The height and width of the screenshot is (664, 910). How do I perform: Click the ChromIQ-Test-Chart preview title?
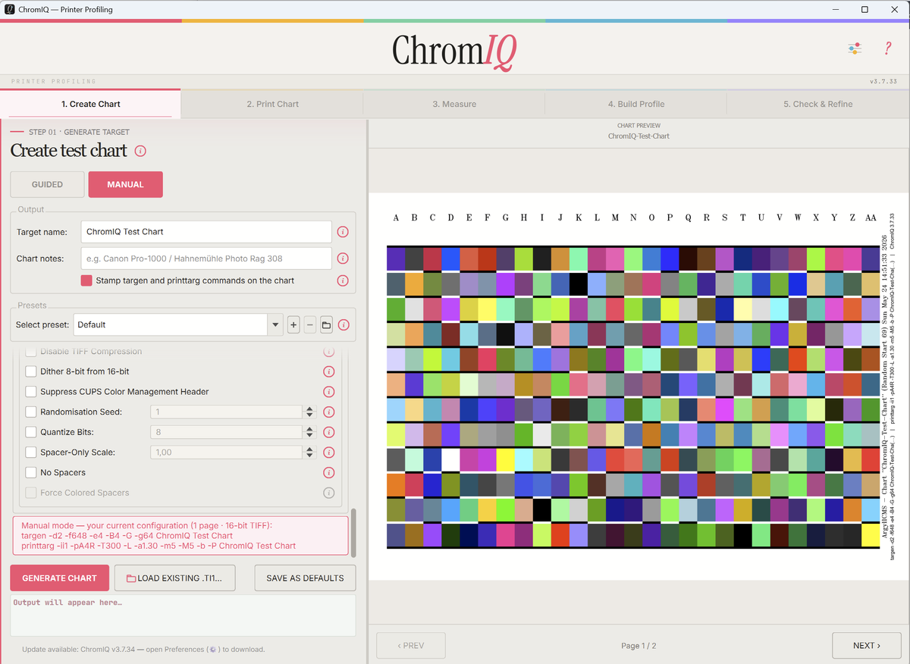tap(639, 136)
